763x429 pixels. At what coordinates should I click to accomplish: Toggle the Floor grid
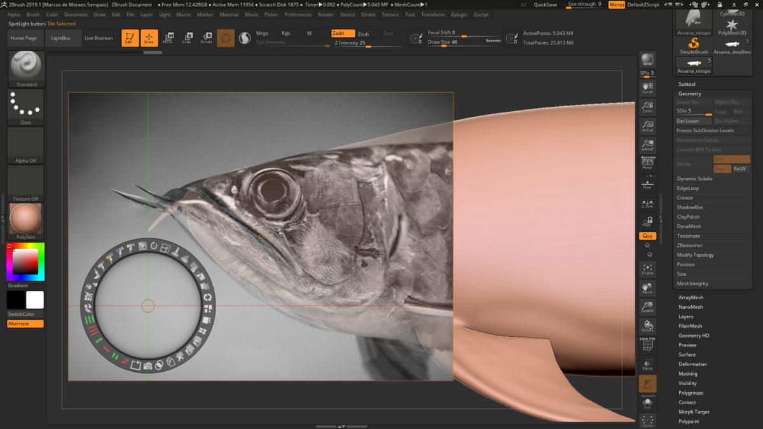(x=647, y=183)
